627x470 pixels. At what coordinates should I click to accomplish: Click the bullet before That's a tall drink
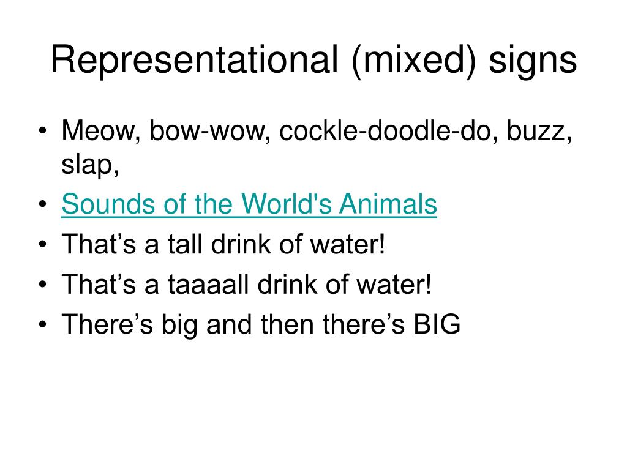43,245
